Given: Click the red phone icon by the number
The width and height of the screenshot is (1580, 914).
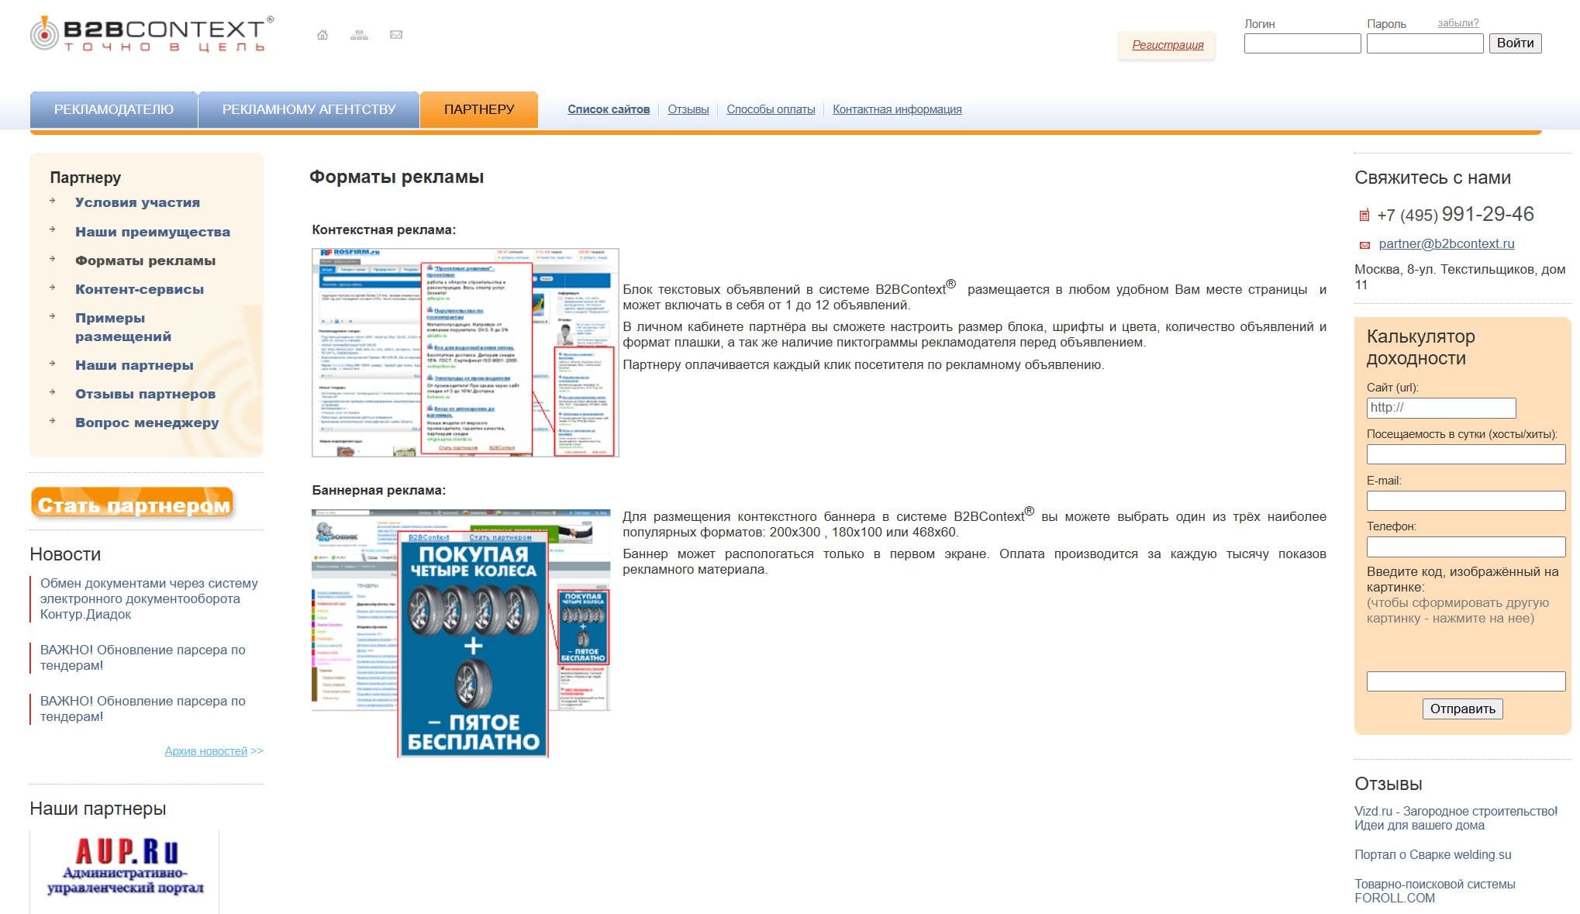Looking at the screenshot, I should (1364, 216).
